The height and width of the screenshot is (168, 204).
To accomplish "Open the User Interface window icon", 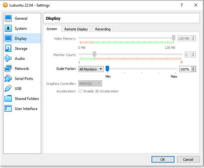I will click(8, 109).
